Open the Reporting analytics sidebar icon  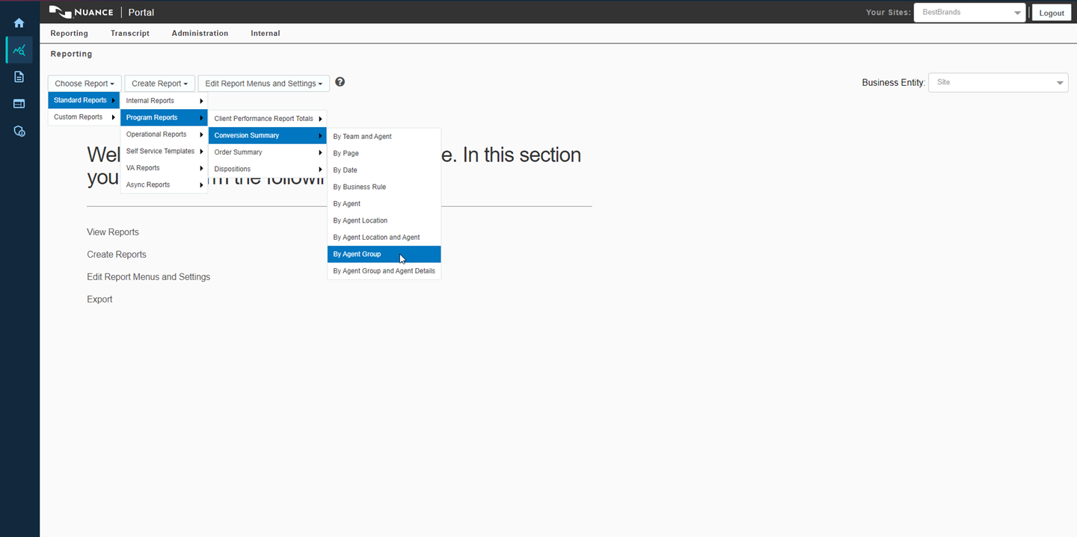pyautogui.click(x=19, y=50)
